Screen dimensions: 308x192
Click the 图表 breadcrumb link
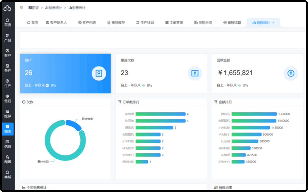[x=34, y=7]
